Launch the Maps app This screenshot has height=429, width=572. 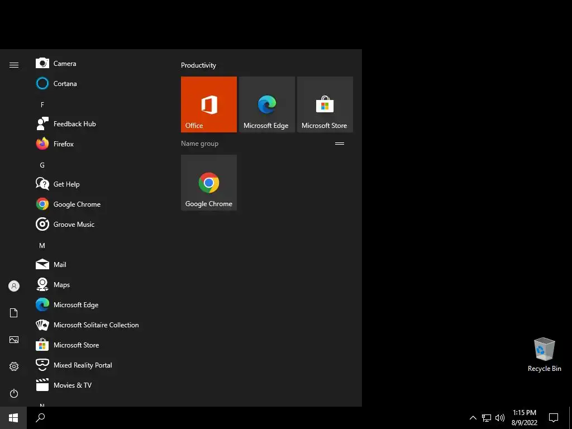pos(98,284)
